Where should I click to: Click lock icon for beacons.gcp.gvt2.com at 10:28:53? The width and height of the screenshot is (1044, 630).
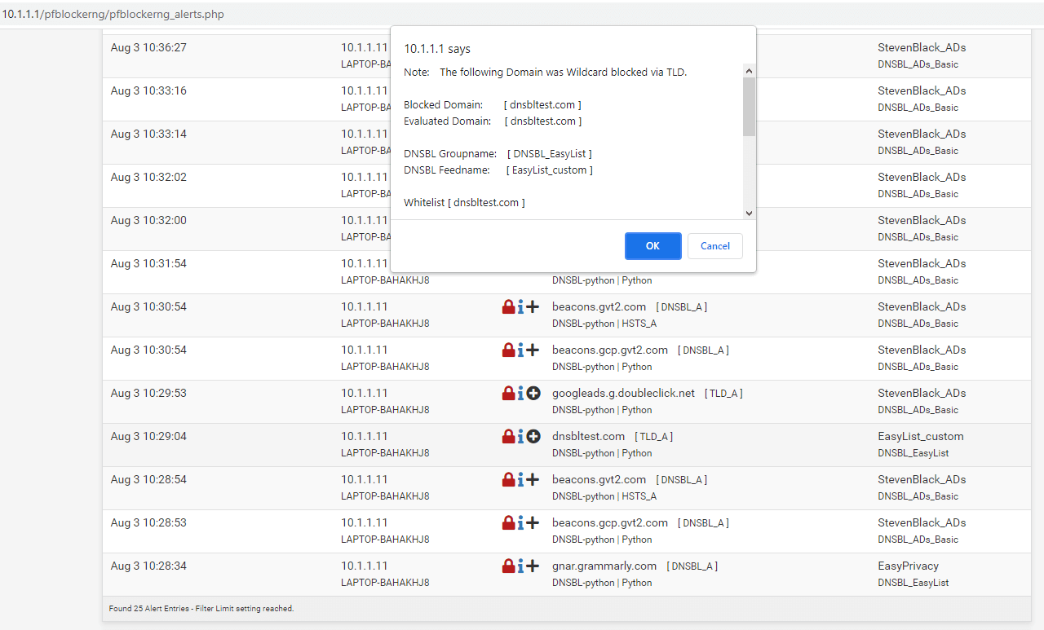508,522
